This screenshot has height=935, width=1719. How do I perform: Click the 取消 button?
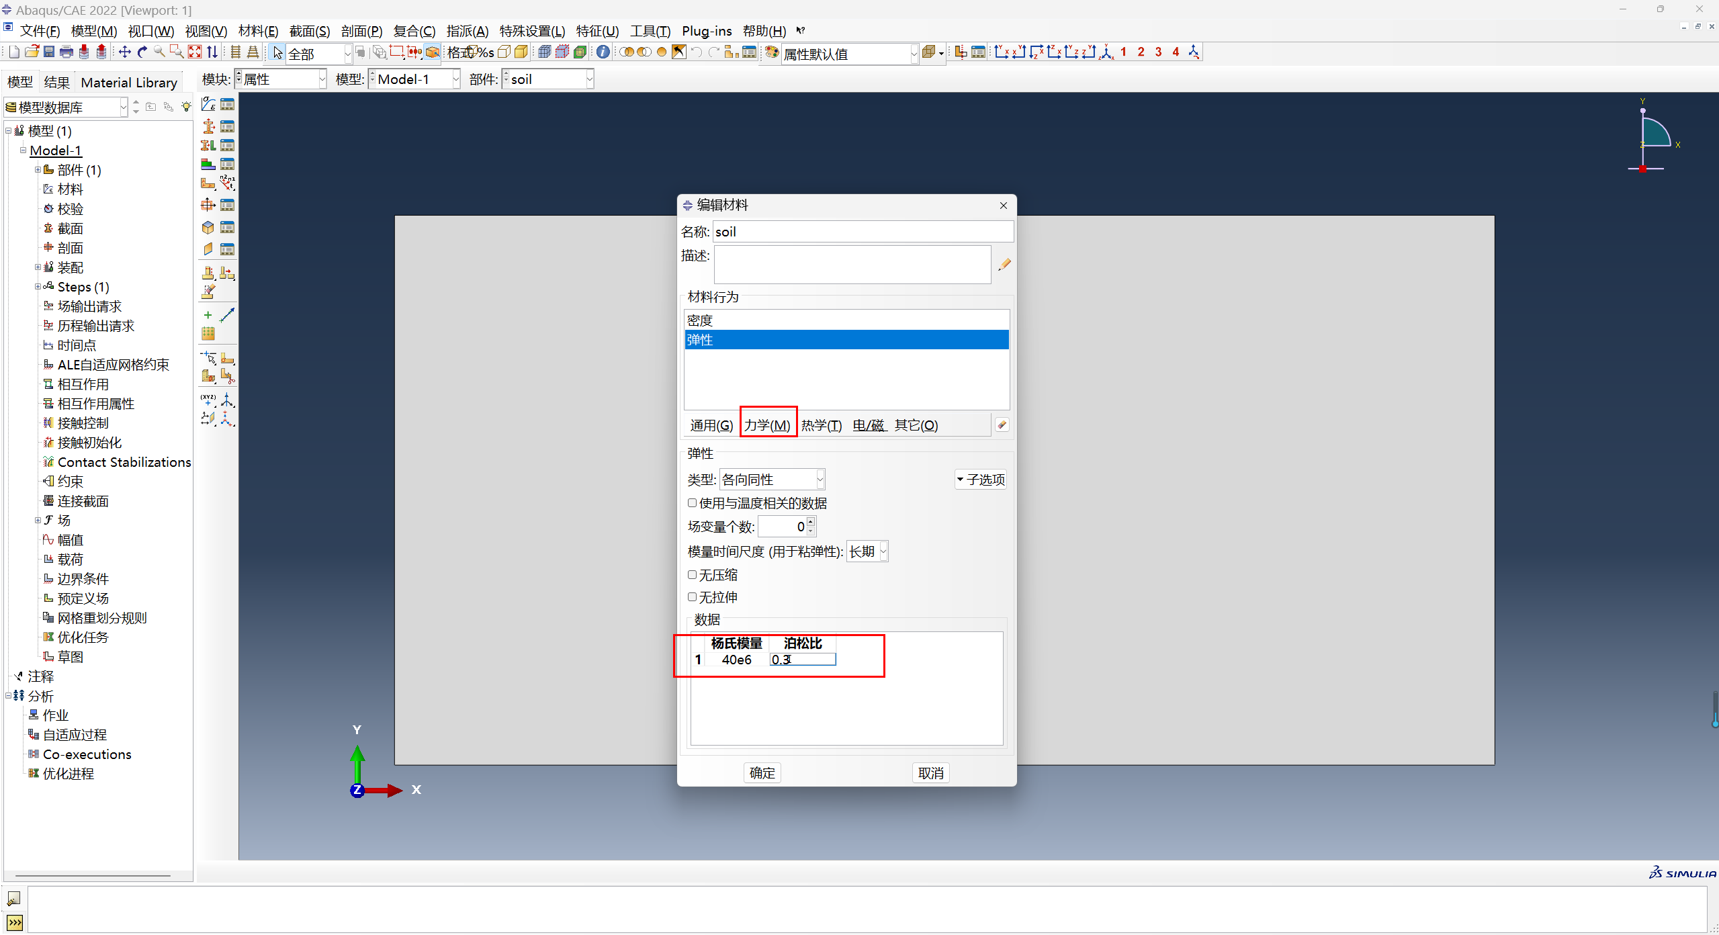(x=931, y=773)
